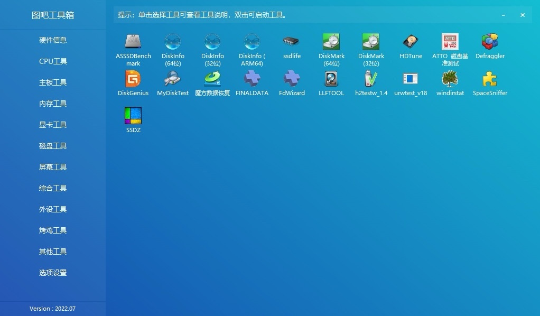This screenshot has height=316, width=540.
Task: Click the Version : 2022.07 label
Action: pos(52,309)
